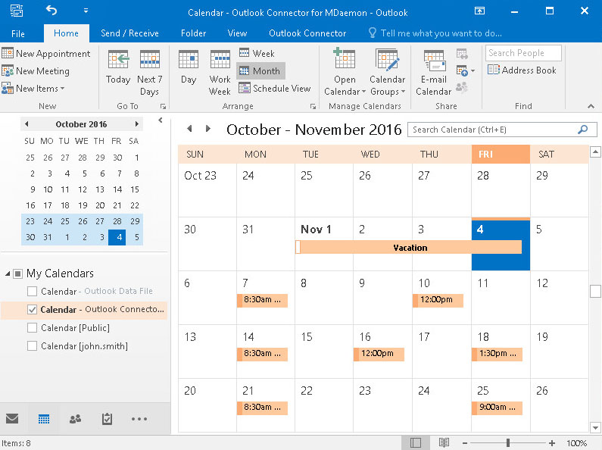The height and width of the screenshot is (450, 602).
Task: Open the 9:00am event on November 25
Action: [x=497, y=408]
